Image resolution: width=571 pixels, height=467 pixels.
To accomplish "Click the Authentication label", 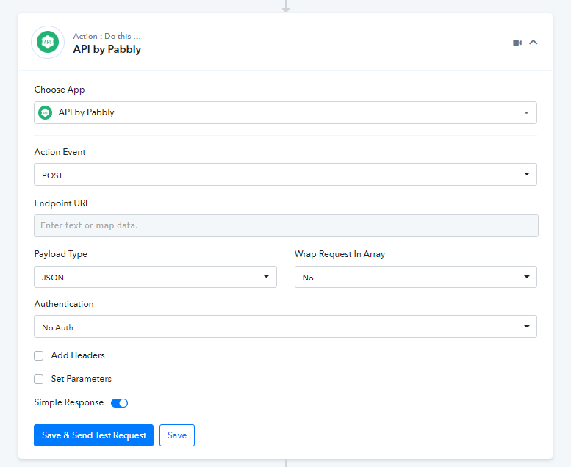I will point(64,304).
